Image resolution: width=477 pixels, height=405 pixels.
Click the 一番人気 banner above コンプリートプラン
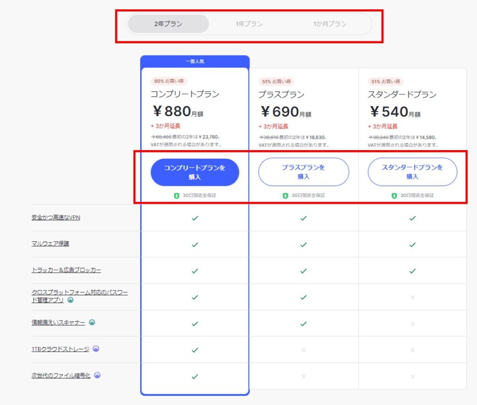(x=195, y=61)
